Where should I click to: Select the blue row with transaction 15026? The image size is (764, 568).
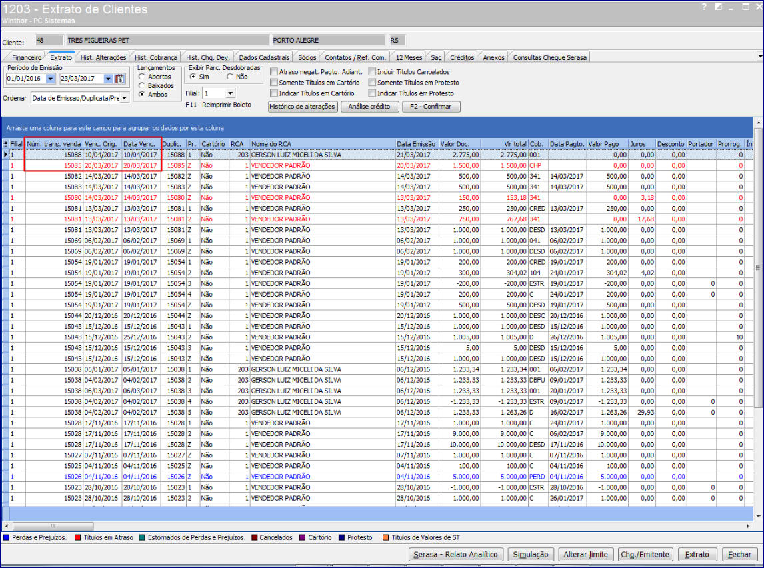coord(377,477)
